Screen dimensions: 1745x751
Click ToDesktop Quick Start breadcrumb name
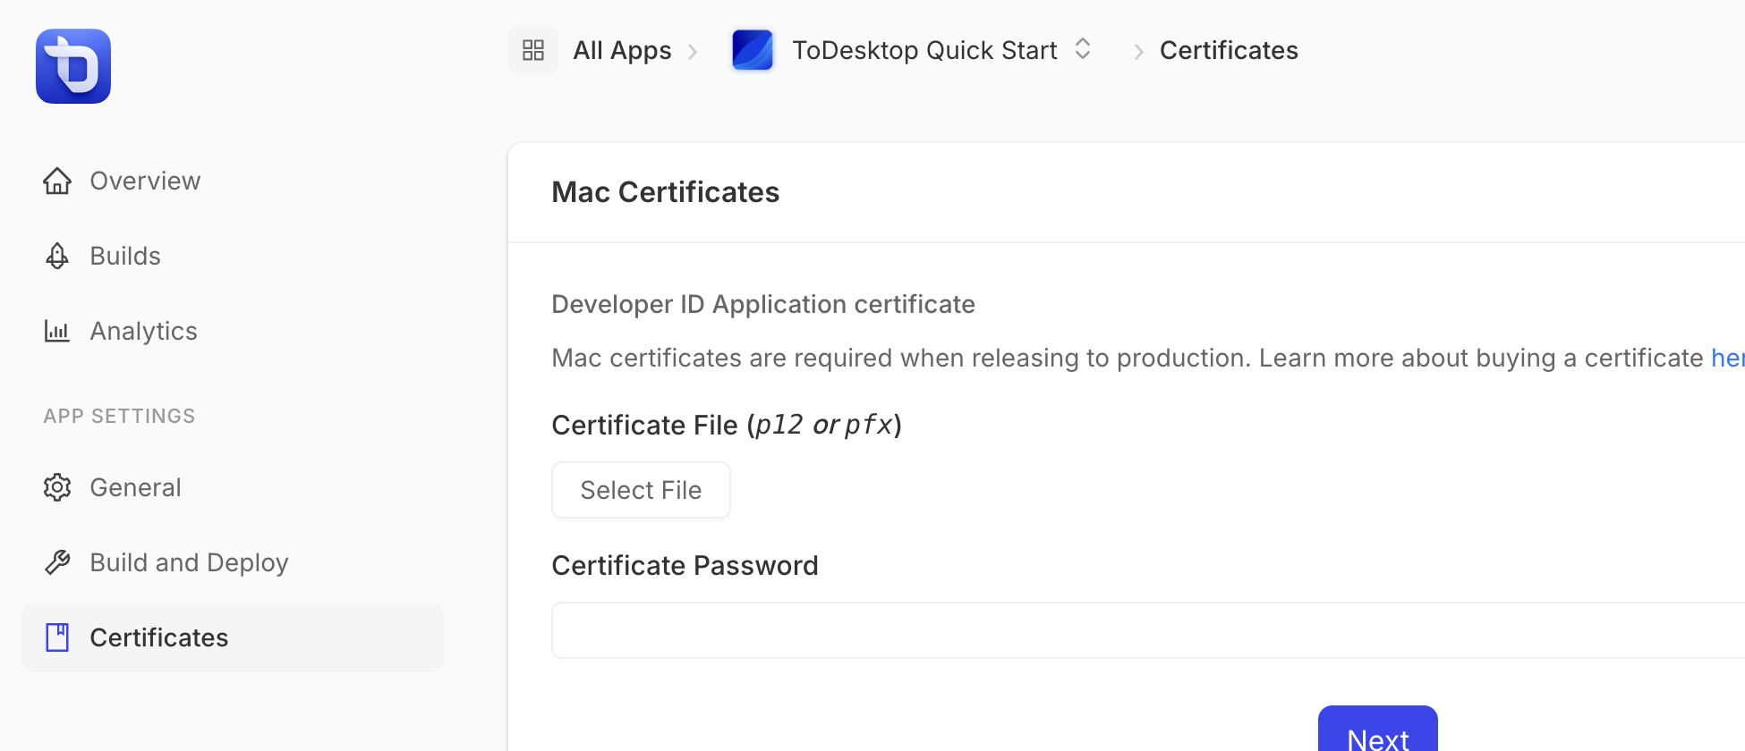point(924,50)
